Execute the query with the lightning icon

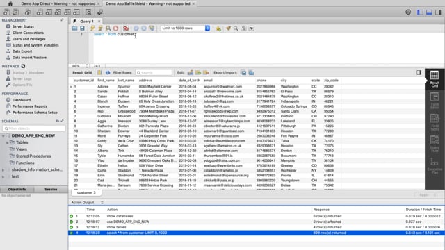(92, 28)
